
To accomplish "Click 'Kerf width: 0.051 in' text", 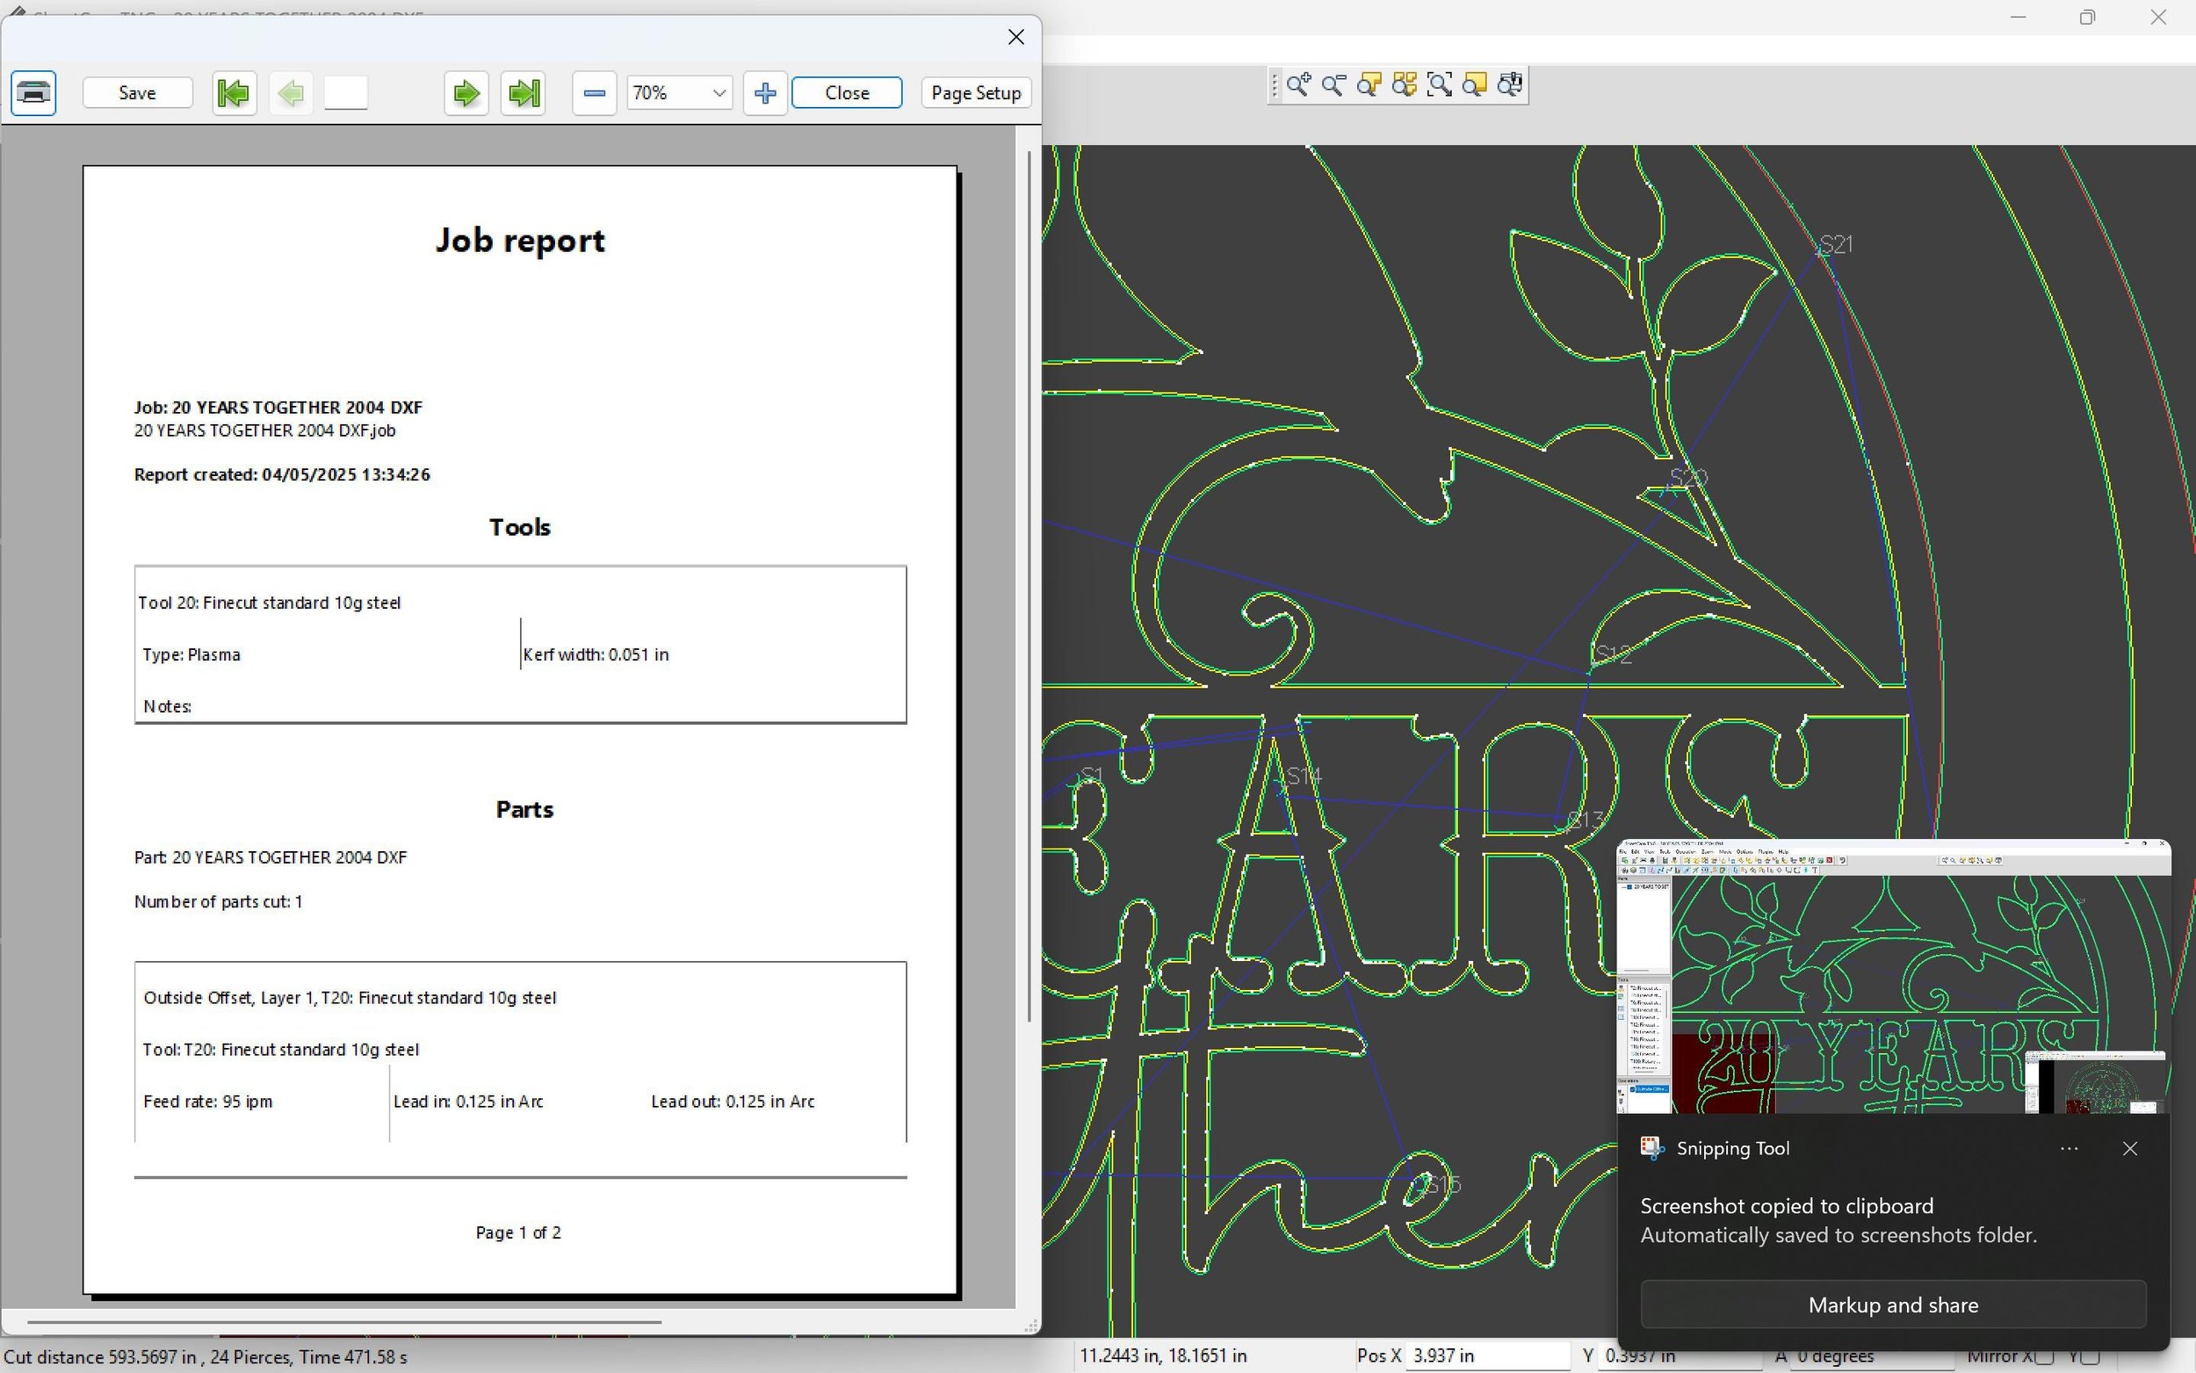I will [x=596, y=654].
